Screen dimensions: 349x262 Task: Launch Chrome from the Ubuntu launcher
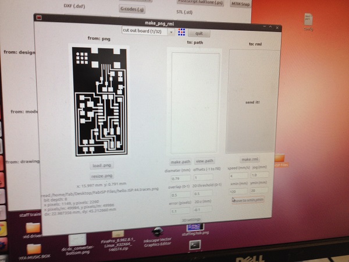[3, 229]
